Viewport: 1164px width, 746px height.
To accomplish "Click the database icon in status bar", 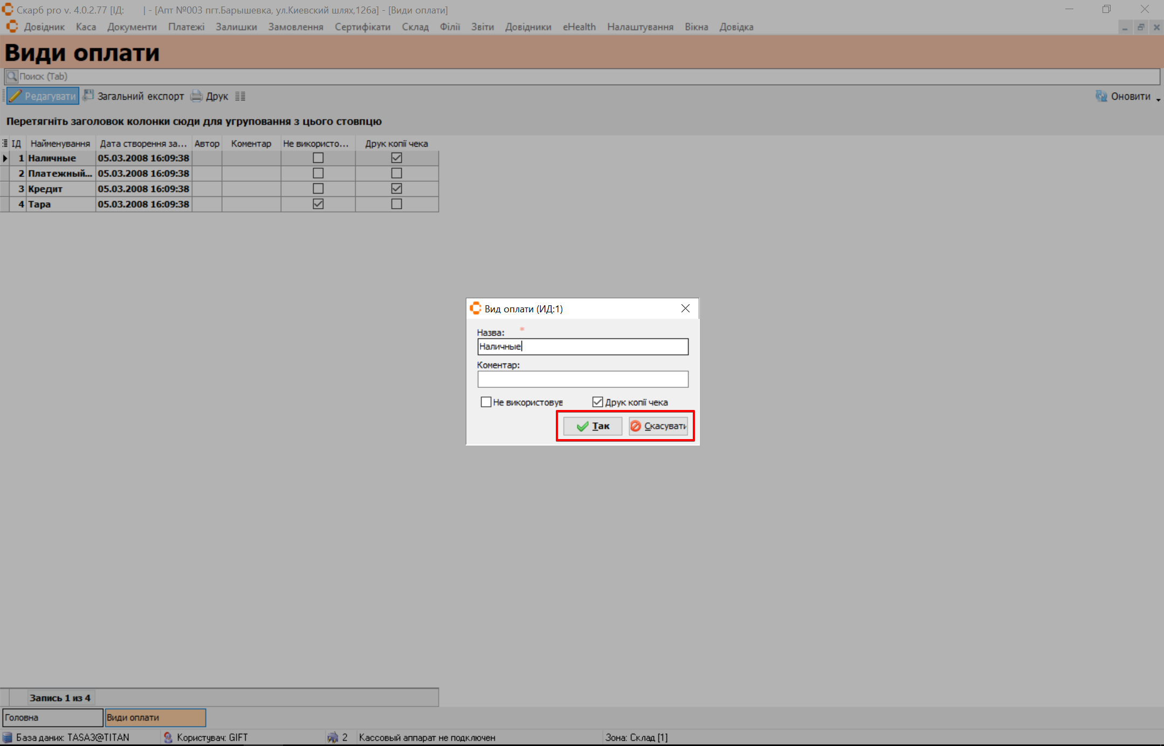I will pos(8,737).
